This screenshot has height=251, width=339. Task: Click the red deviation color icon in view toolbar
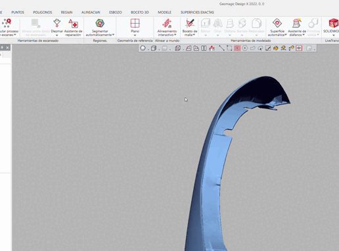click(x=212, y=48)
